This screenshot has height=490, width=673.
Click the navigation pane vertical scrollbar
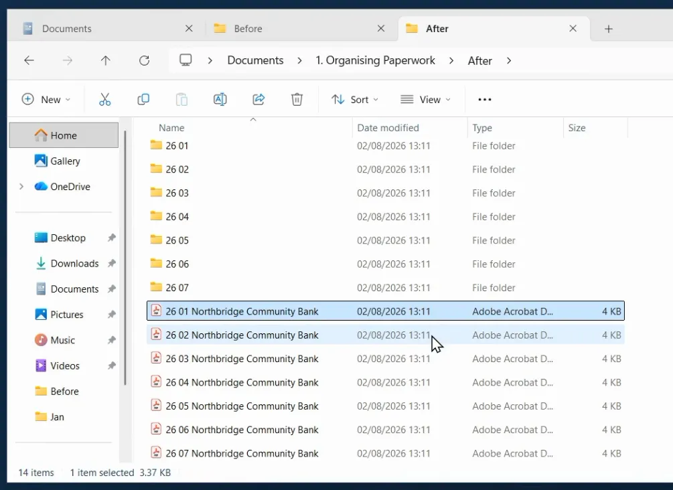125,258
